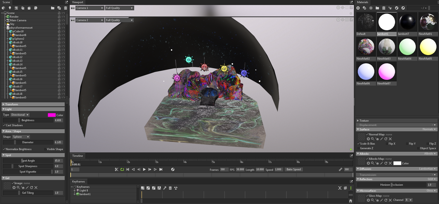Delete keyframe with Keyframes trash icon
439x204 pixels.
point(170,188)
